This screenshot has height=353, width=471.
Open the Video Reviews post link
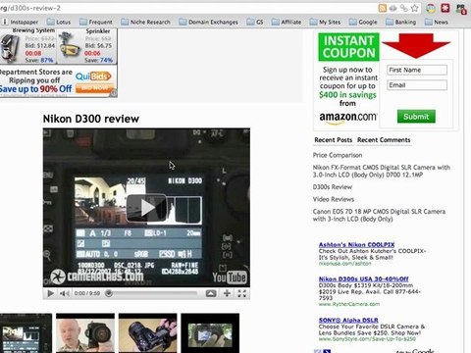coord(334,199)
